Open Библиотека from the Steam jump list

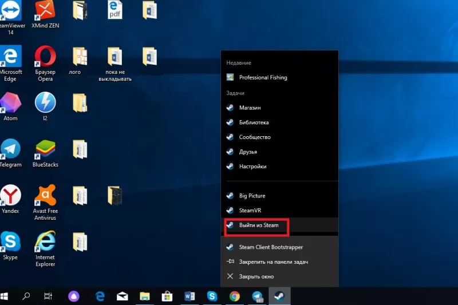coord(254,122)
